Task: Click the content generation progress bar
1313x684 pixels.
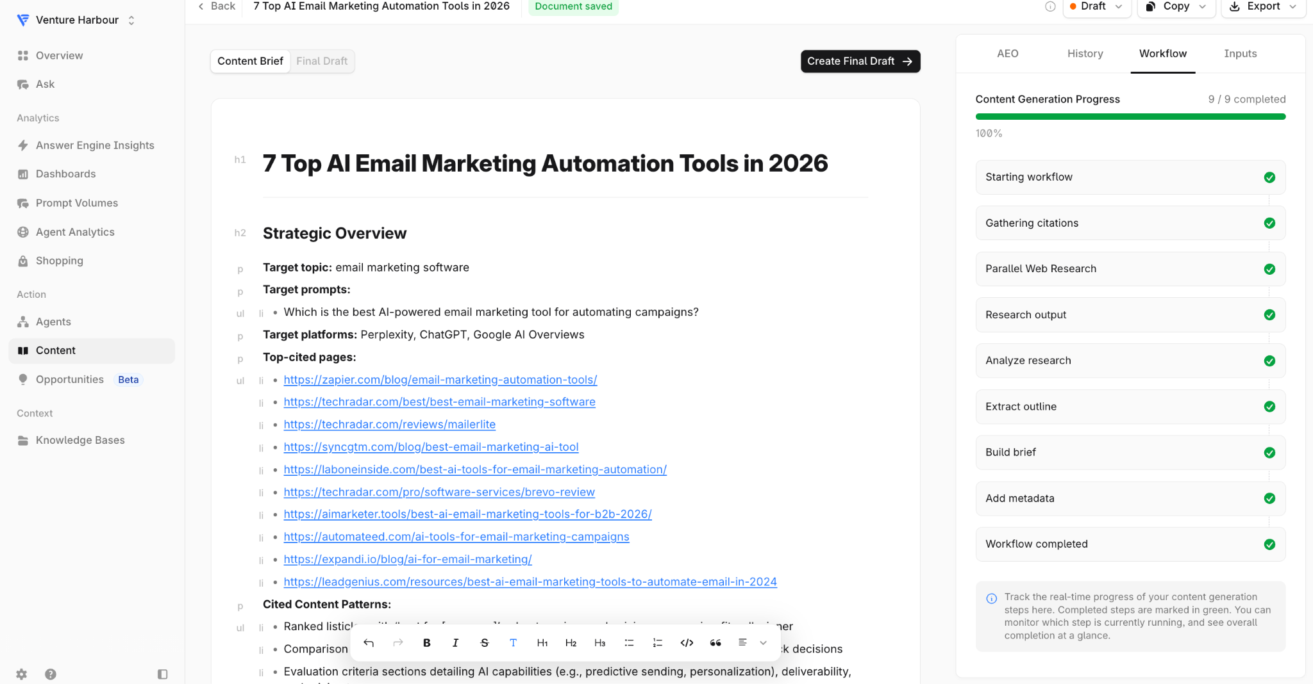Action: (x=1130, y=117)
